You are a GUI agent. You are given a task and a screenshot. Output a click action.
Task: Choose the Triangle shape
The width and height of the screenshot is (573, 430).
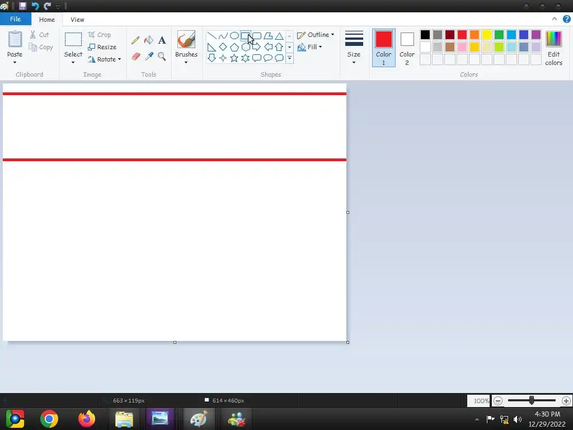point(279,36)
